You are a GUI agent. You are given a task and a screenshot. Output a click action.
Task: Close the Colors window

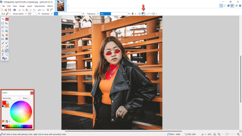tap(32, 93)
